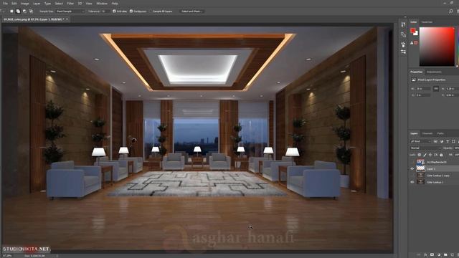Click the Tolerance value field
This screenshot has height=258, width=459.
[105, 11]
